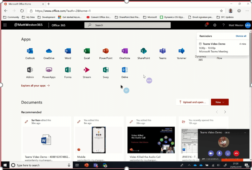Minimize the Teams call mini window

(245, 133)
